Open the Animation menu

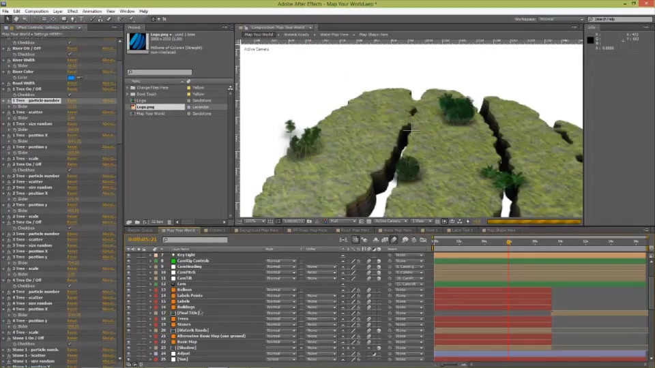(92, 12)
